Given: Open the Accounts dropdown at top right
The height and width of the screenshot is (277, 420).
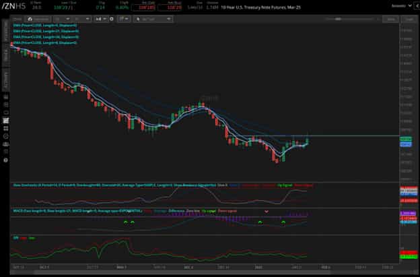Looking at the screenshot, I should click(x=402, y=5).
